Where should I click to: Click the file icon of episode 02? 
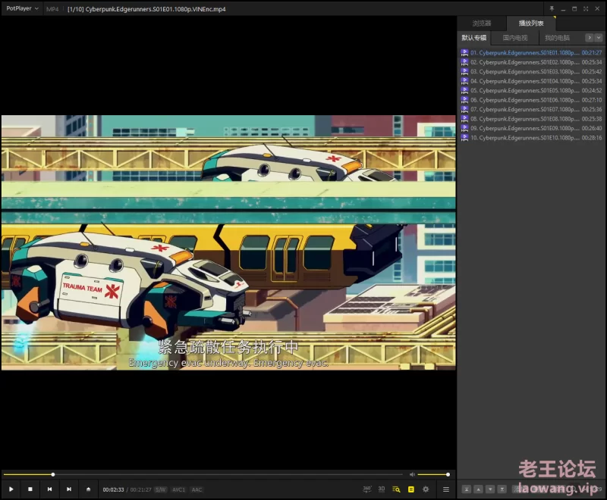coord(464,62)
